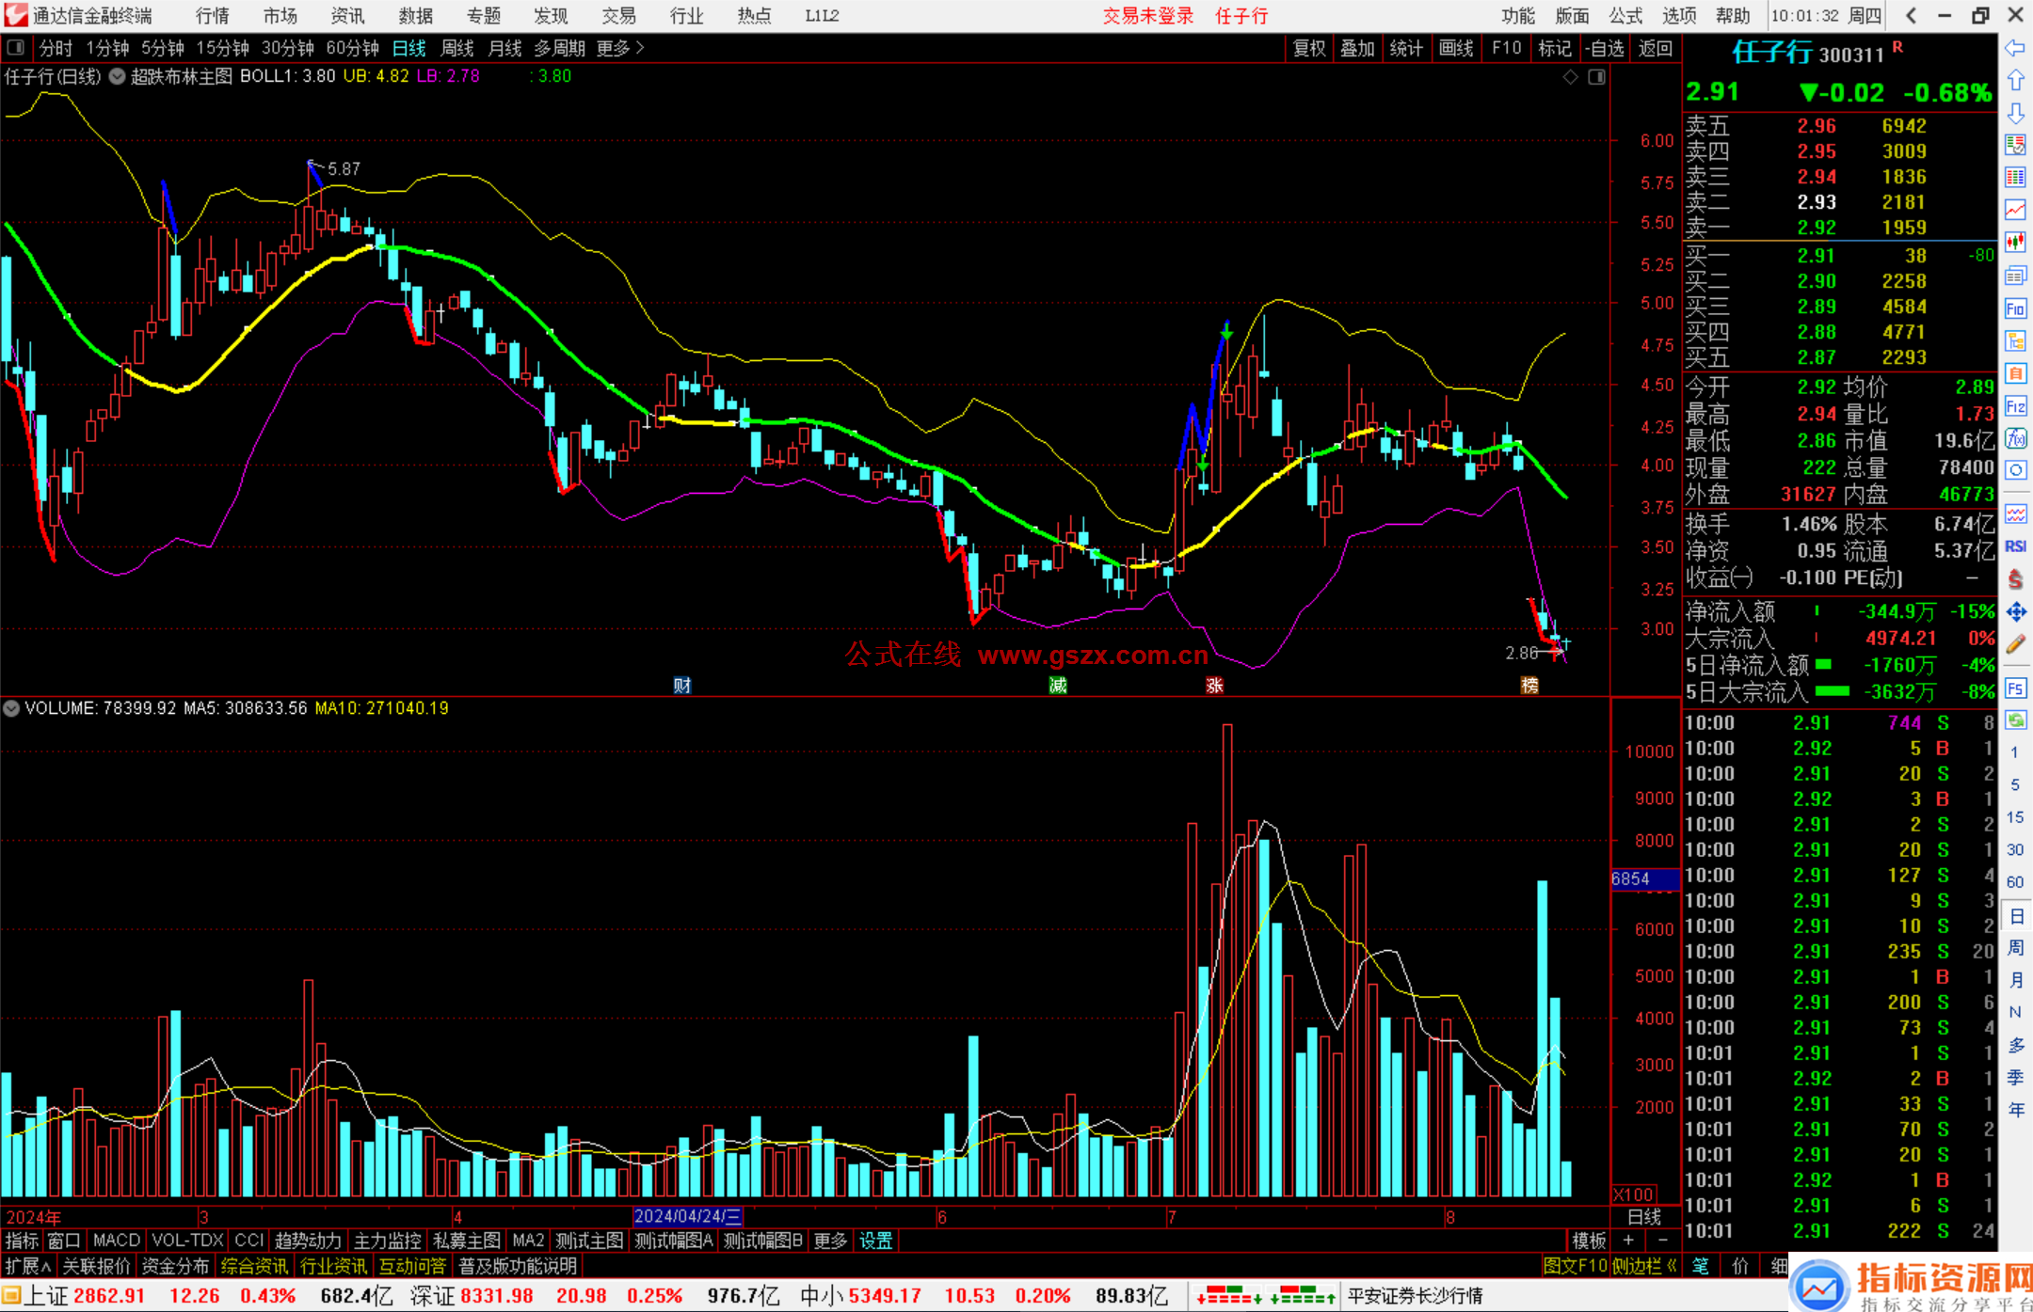Click the red S dollar sidebar icon
The height and width of the screenshot is (1312, 2033).
click(x=2015, y=579)
